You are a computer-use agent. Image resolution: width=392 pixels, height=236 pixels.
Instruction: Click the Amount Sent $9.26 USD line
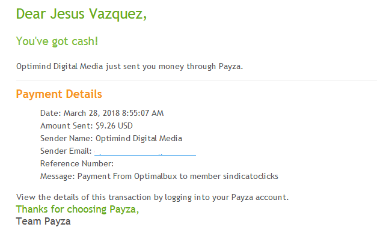(87, 126)
